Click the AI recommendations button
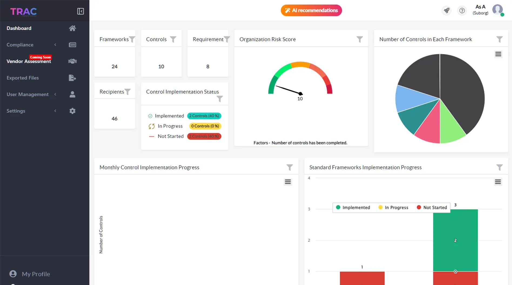The width and height of the screenshot is (512, 285). pyautogui.click(x=311, y=10)
